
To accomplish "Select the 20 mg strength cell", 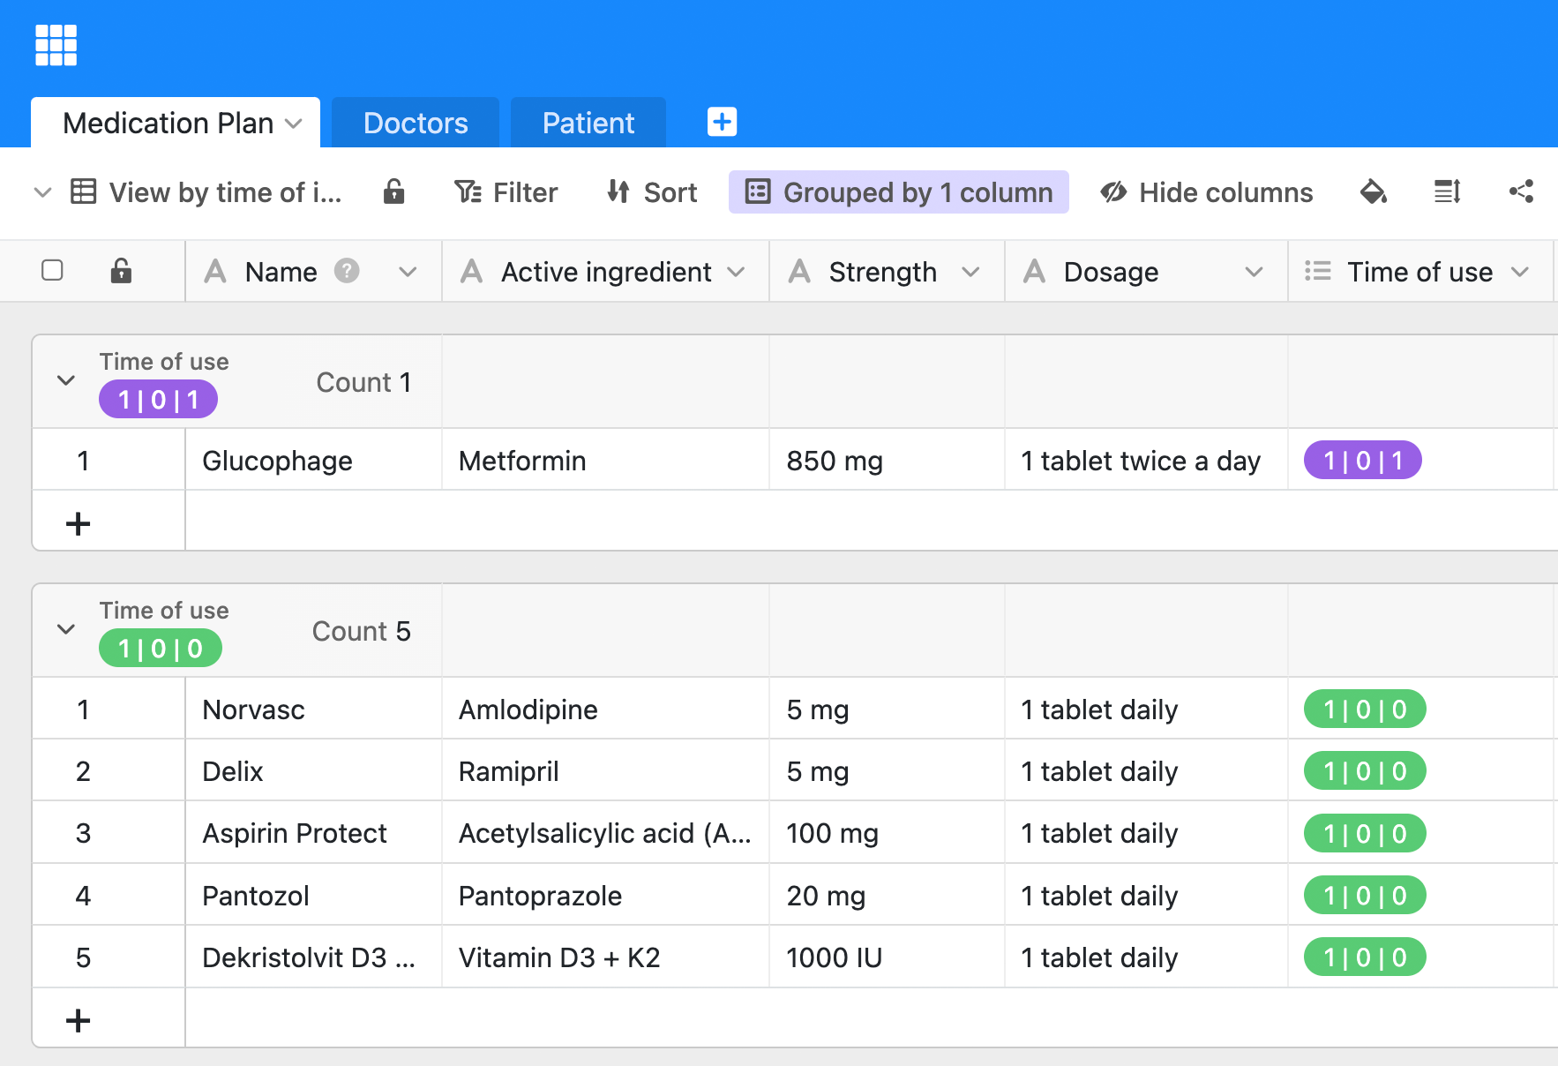I will coord(887,895).
